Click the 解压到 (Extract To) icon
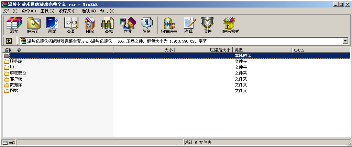The image size is (352, 147). pyautogui.click(x=33, y=25)
